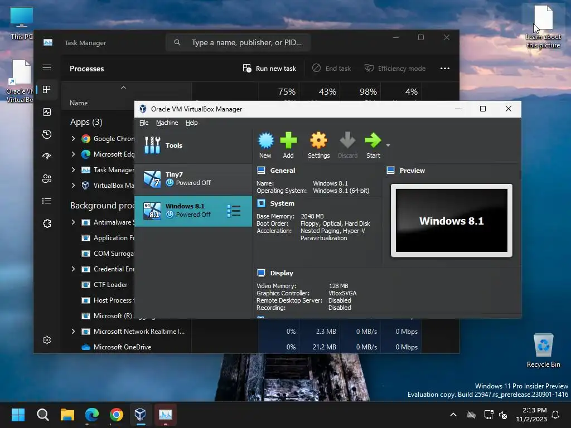This screenshot has width=571, height=428.
Task: Expand Task Manager process group
Action: point(73,169)
